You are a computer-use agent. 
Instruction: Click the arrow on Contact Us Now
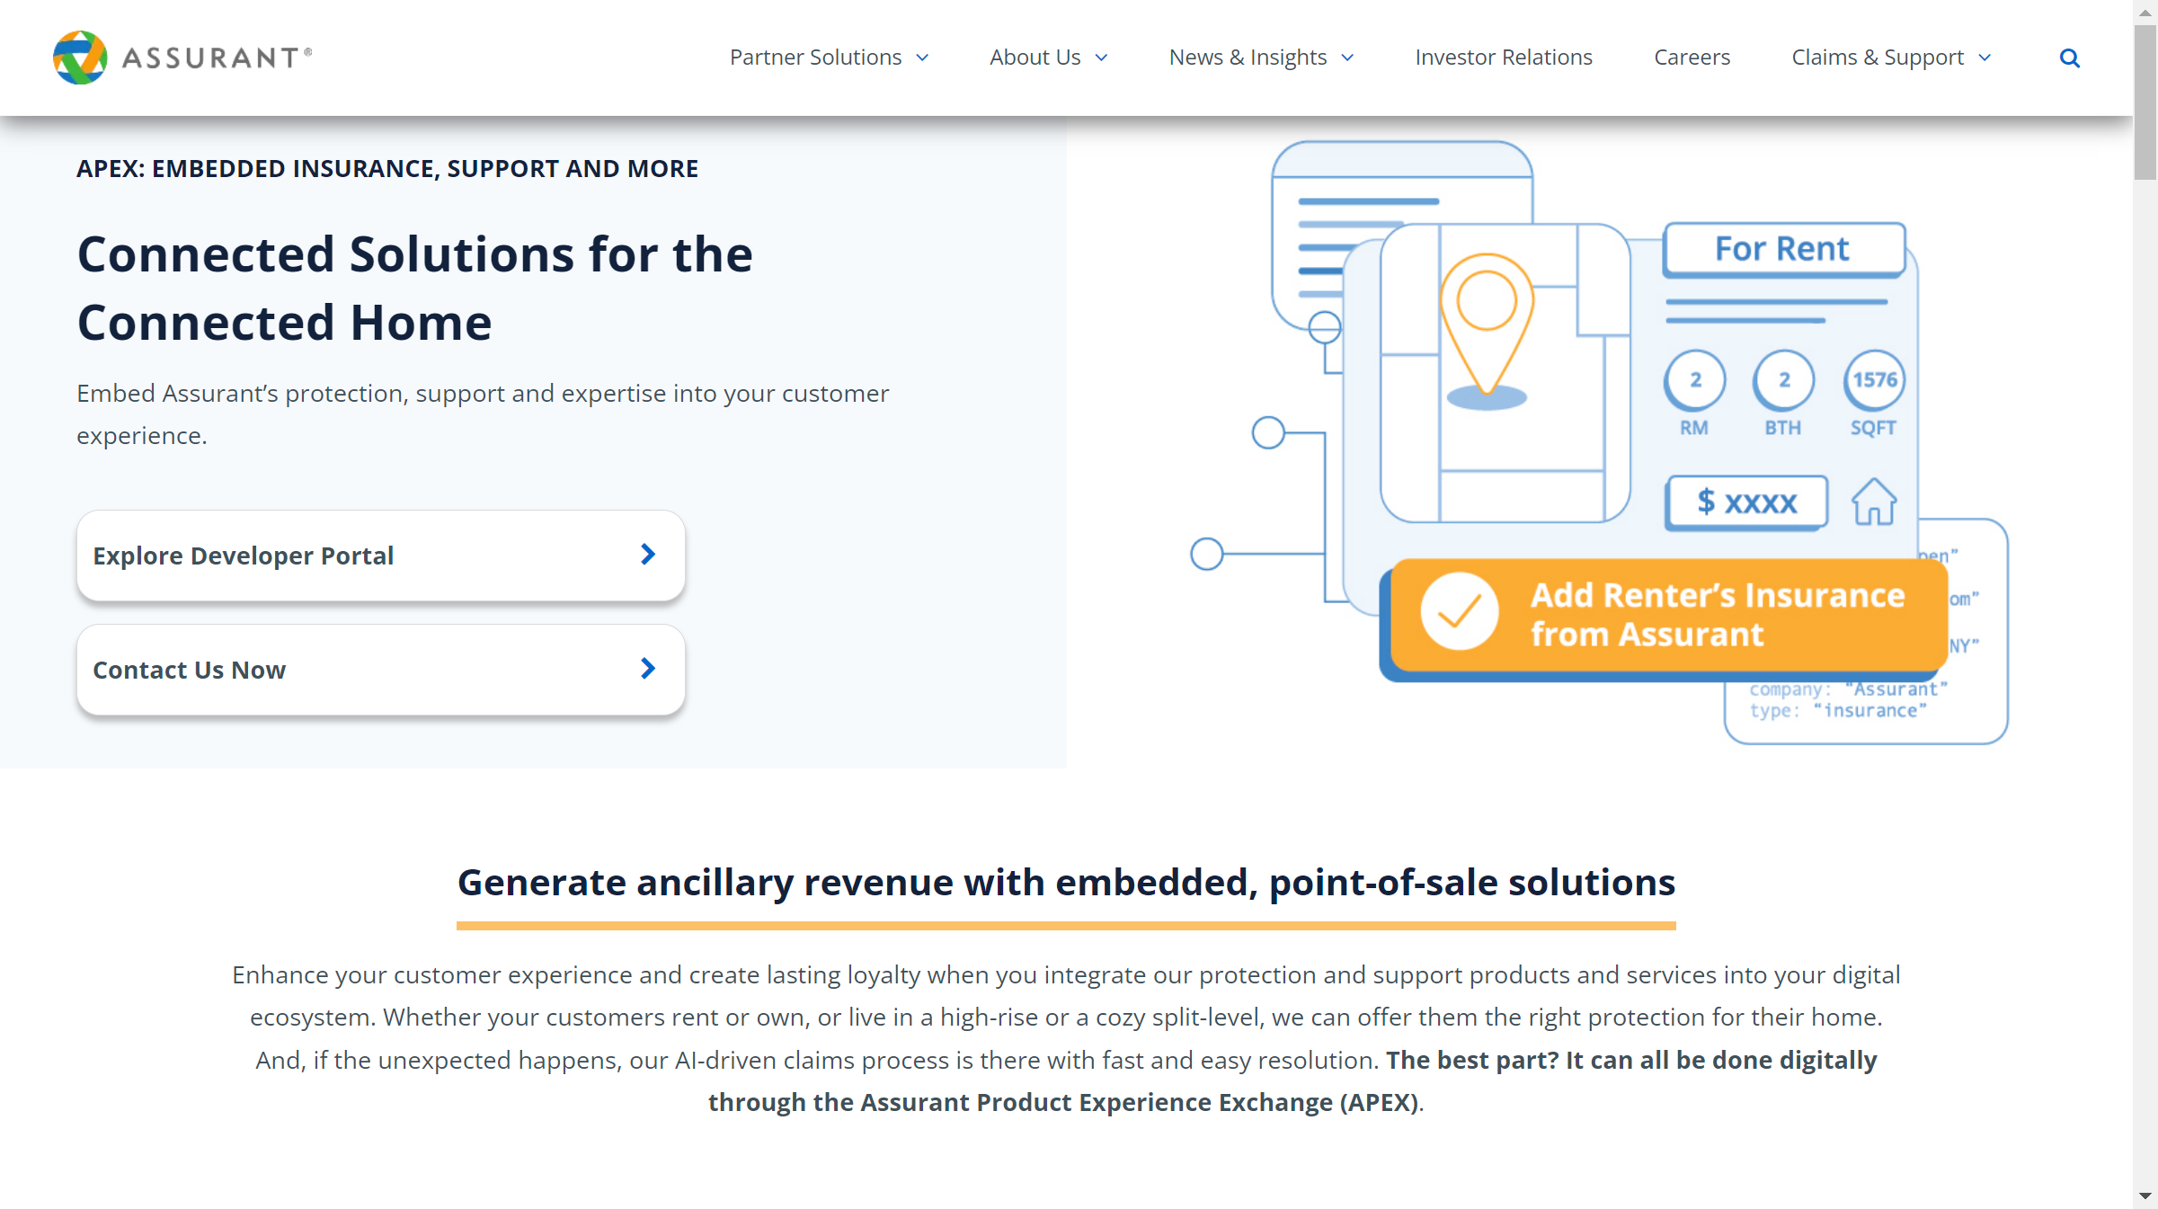648,669
